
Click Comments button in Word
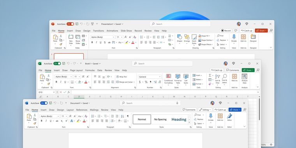tap(189, 110)
